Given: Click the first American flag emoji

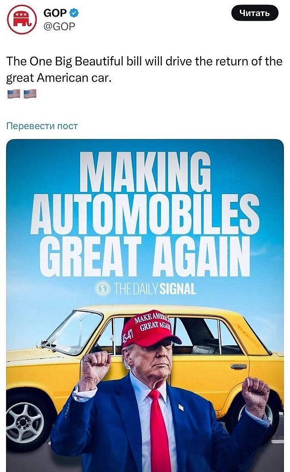Looking at the screenshot, I should click(14, 94).
